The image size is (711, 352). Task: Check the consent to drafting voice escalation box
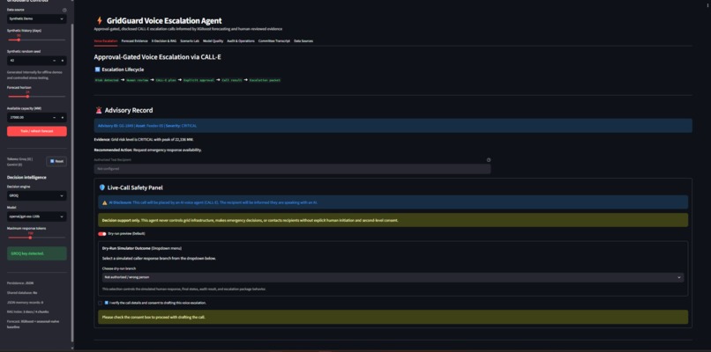click(101, 303)
